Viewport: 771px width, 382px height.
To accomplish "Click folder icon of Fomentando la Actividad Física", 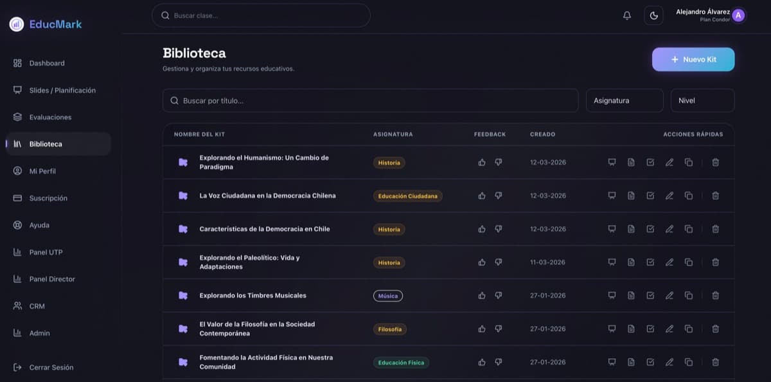I will pyautogui.click(x=183, y=362).
